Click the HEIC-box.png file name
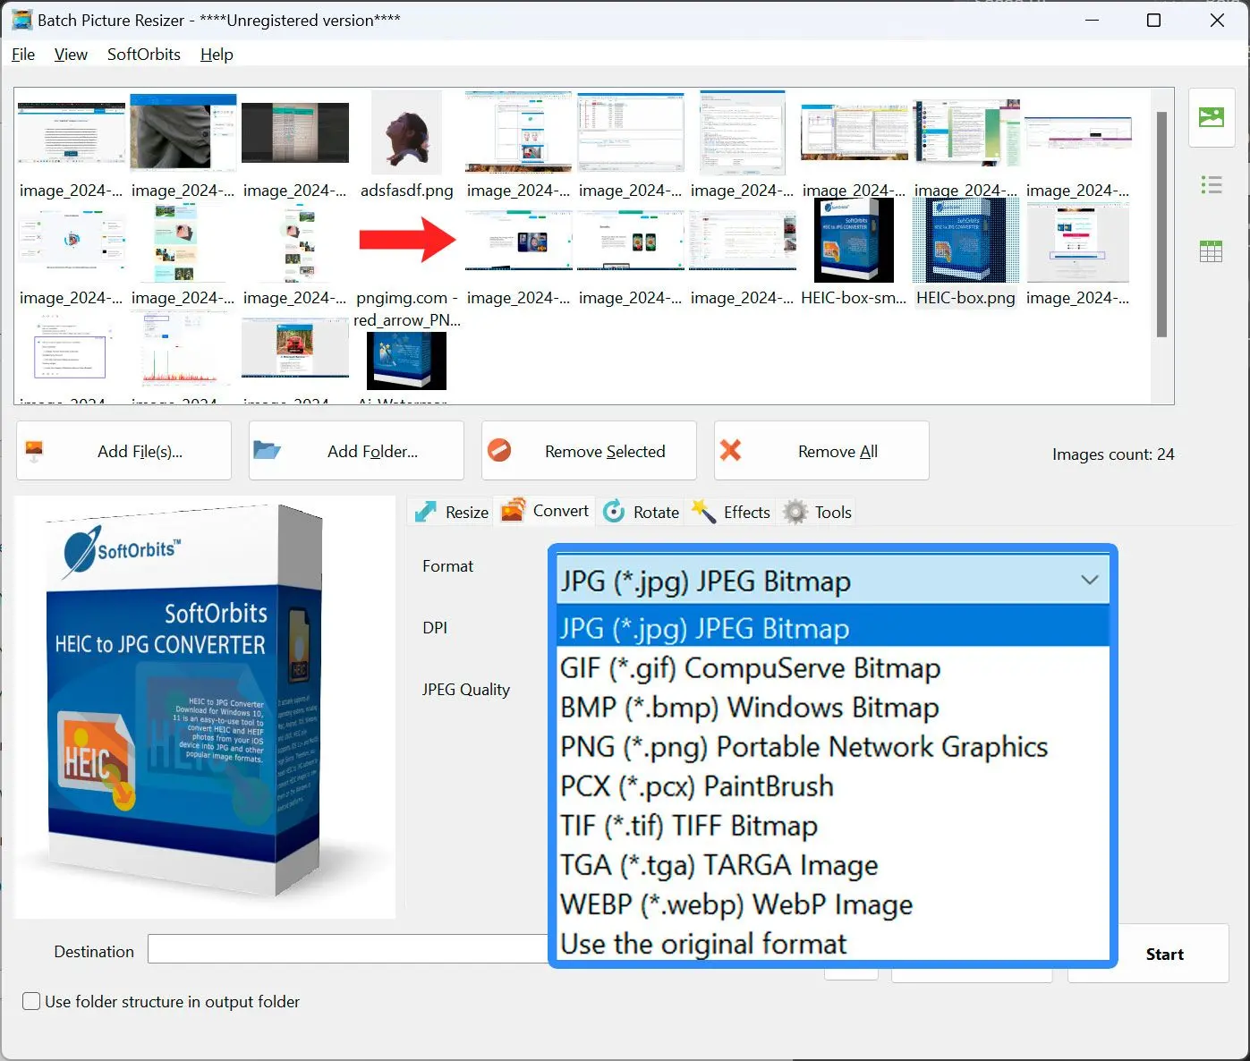The width and height of the screenshot is (1250, 1061). coord(965,298)
